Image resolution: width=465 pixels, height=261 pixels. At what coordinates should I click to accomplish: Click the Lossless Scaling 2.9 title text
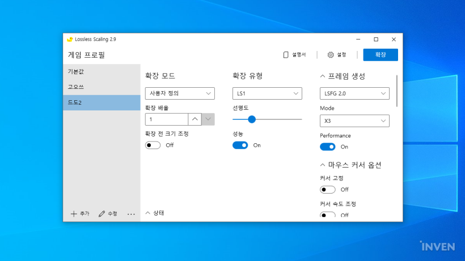tap(95, 40)
